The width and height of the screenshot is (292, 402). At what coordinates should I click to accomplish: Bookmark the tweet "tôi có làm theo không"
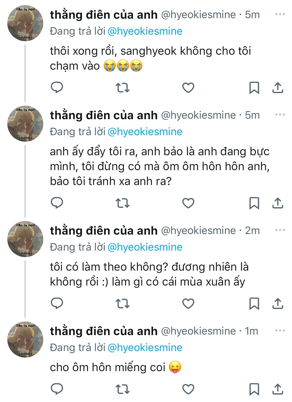coord(254,303)
